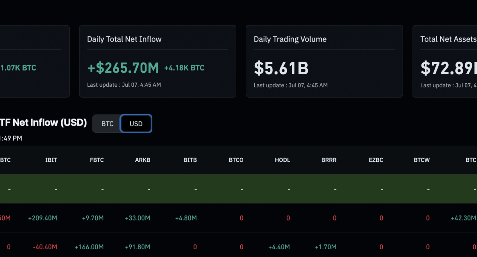Click the $5.61B trading volume figure
This screenshot has width=477, height=257.
click(x=281, y=68)
